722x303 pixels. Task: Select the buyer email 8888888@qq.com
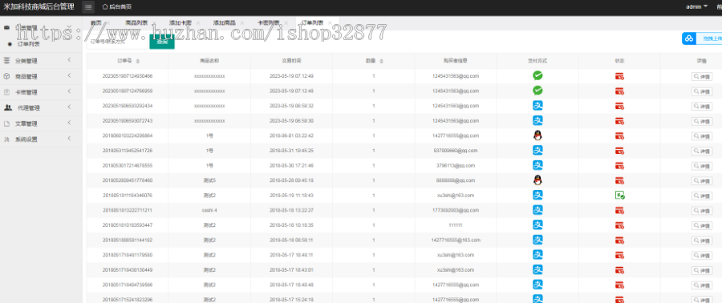[x=456, y=180]
